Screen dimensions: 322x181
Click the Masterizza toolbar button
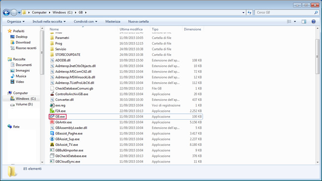point(113,22)
